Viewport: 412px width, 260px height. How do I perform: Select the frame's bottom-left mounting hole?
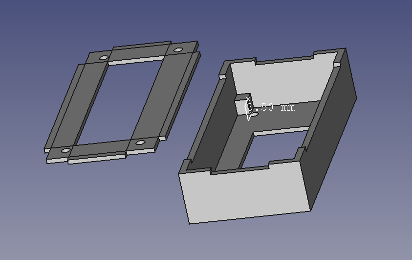(65, 150)
